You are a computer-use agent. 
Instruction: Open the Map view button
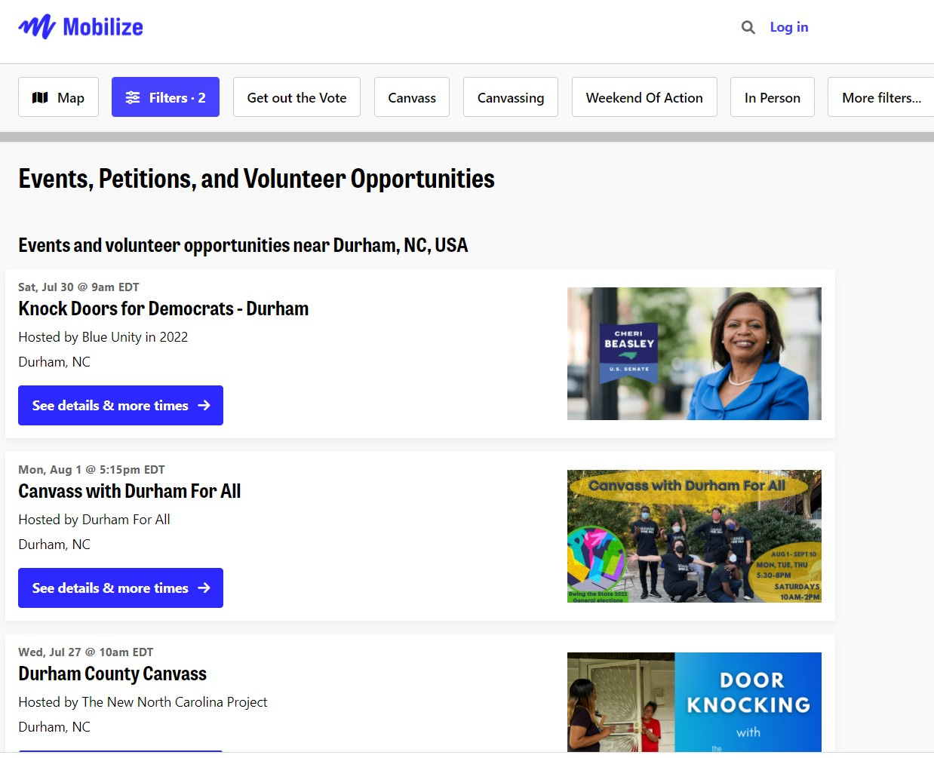58,97
